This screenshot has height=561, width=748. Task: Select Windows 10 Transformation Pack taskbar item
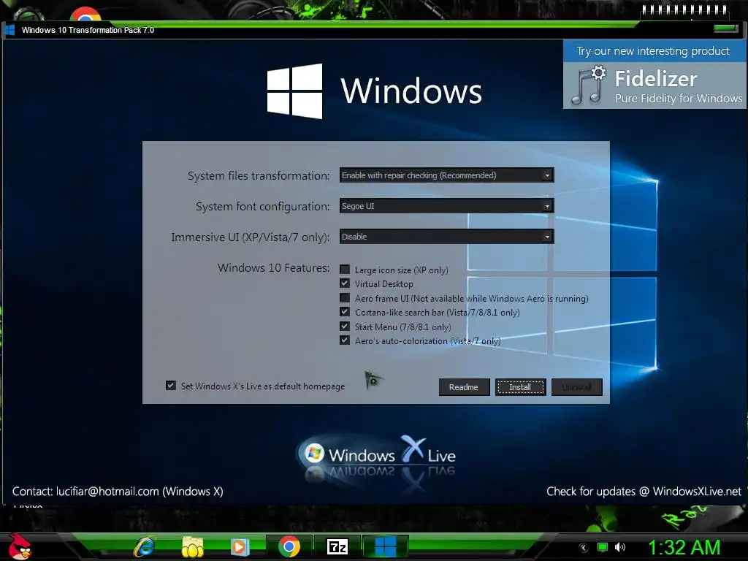click(386, 546)
